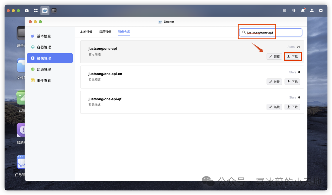
Task: Open the notifications bell icon
Action: click(x=303, y=10)
